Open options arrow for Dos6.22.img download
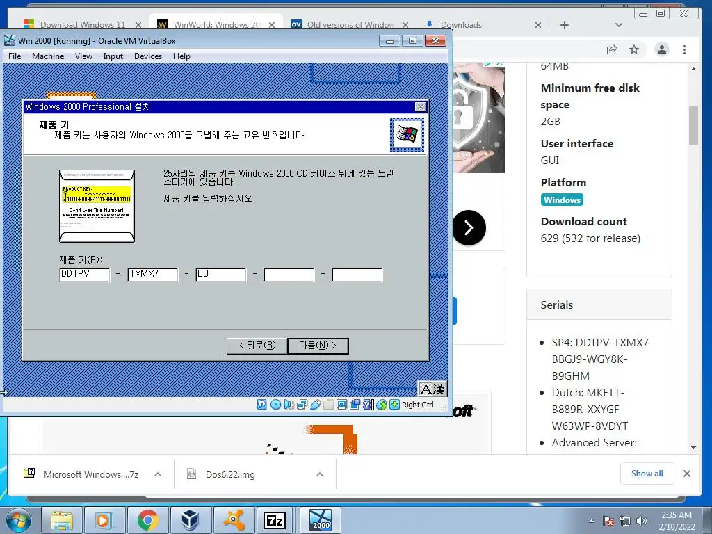 tap(320, 474)
